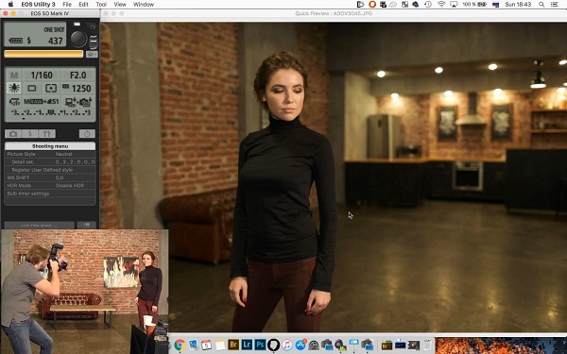Adjust the exposure compensation scale
The image size is (567, 354).
[50, 113]
